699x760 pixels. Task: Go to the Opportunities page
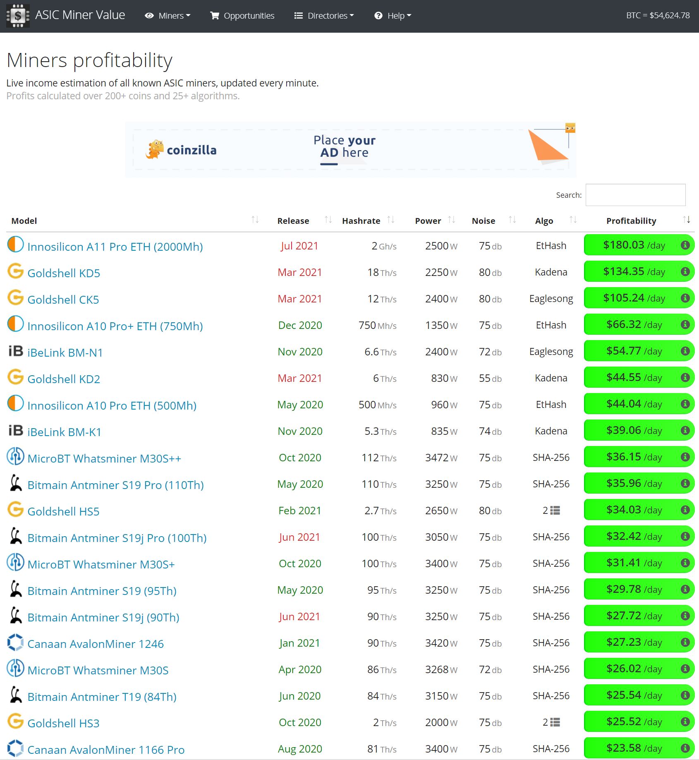(x=242, y=16)
